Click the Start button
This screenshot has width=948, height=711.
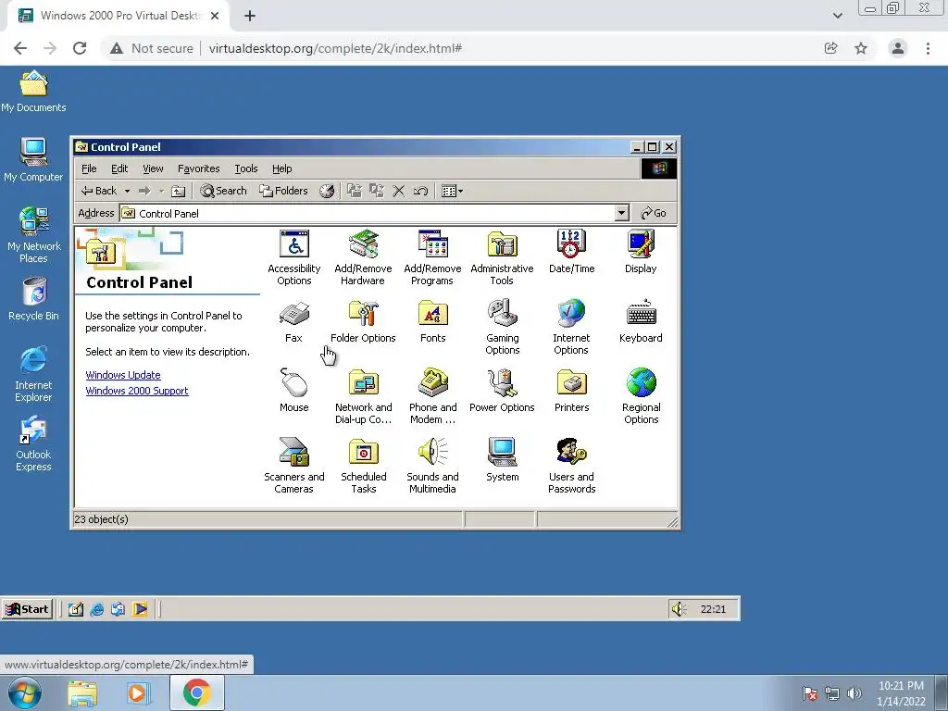27,609
